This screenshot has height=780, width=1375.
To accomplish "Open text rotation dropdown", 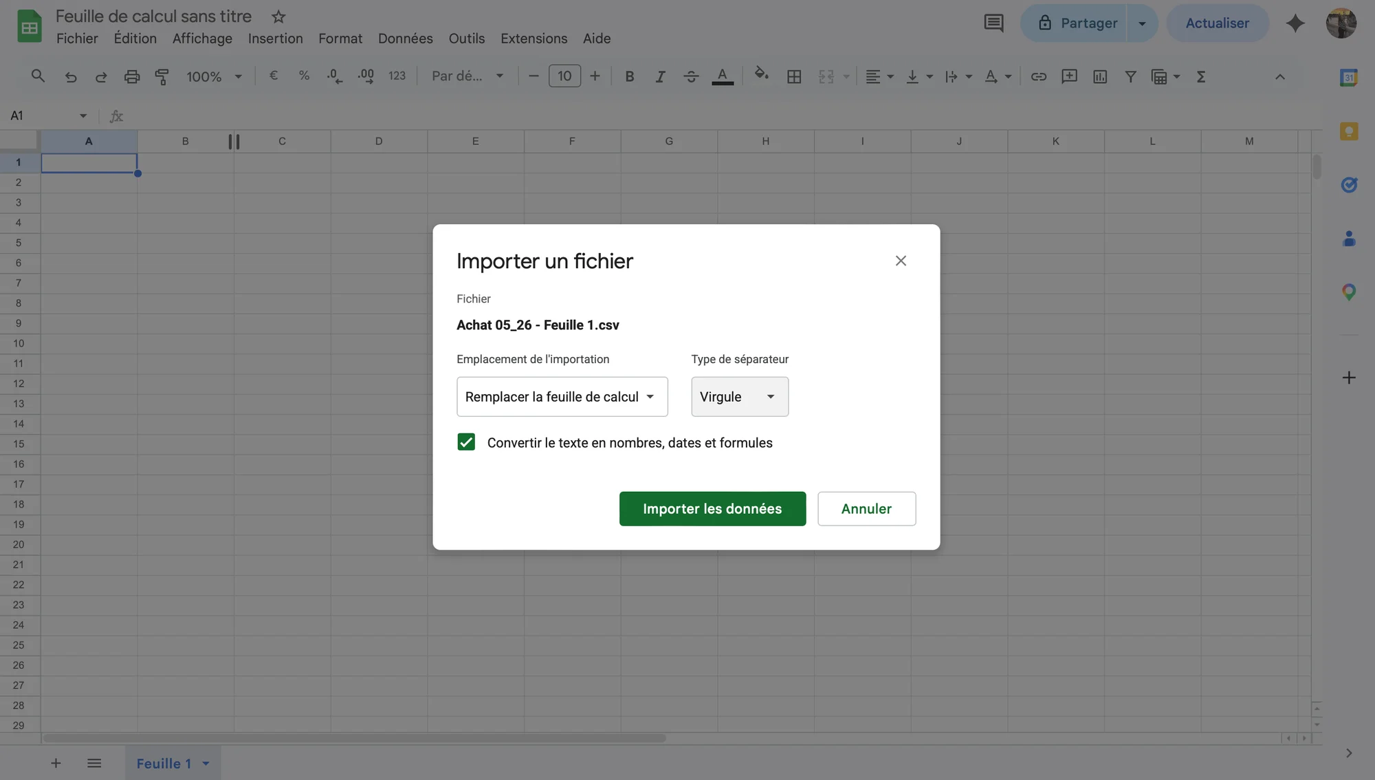I will [998, 76].
